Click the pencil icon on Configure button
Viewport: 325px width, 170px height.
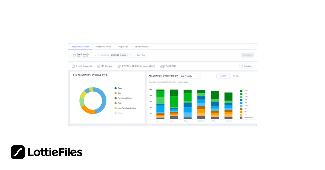coord(242,66)
